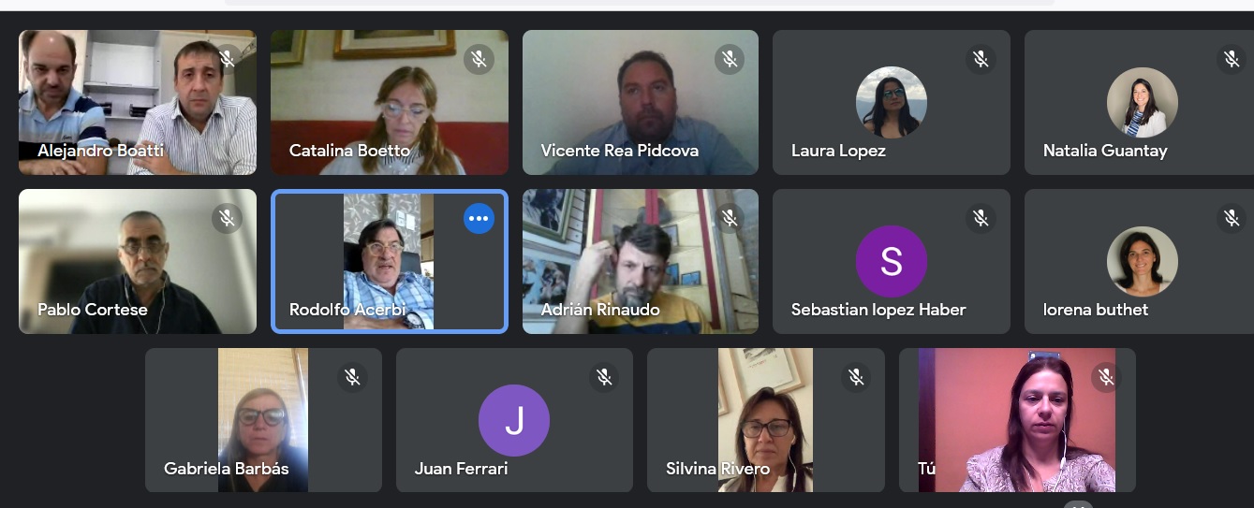1254x508 pixels.
Task: Click Gabriela Barbás muted microphone icon
Action: tap(352, 378)
